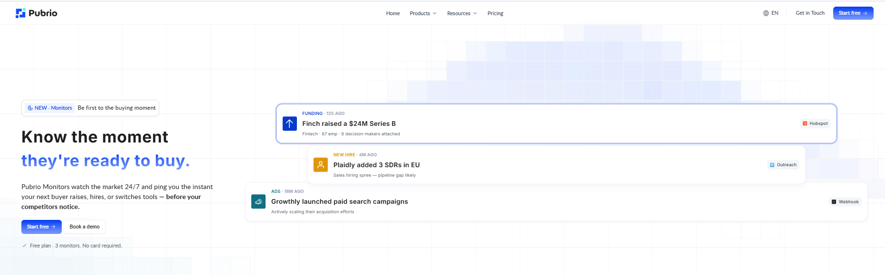Click the arrow in hero Start free
Viewport: 885px width, 275px height.
[x=53, y=227]
